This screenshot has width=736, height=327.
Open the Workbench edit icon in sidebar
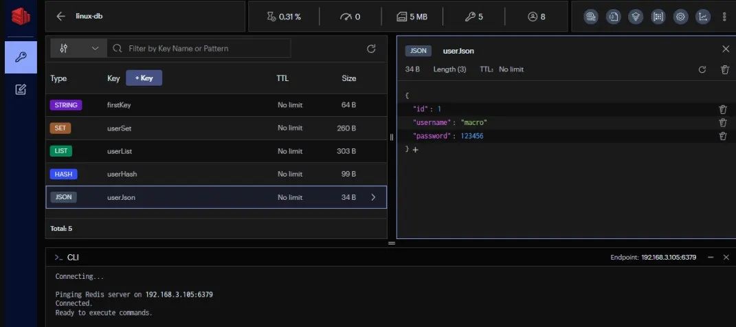point(21,89)
